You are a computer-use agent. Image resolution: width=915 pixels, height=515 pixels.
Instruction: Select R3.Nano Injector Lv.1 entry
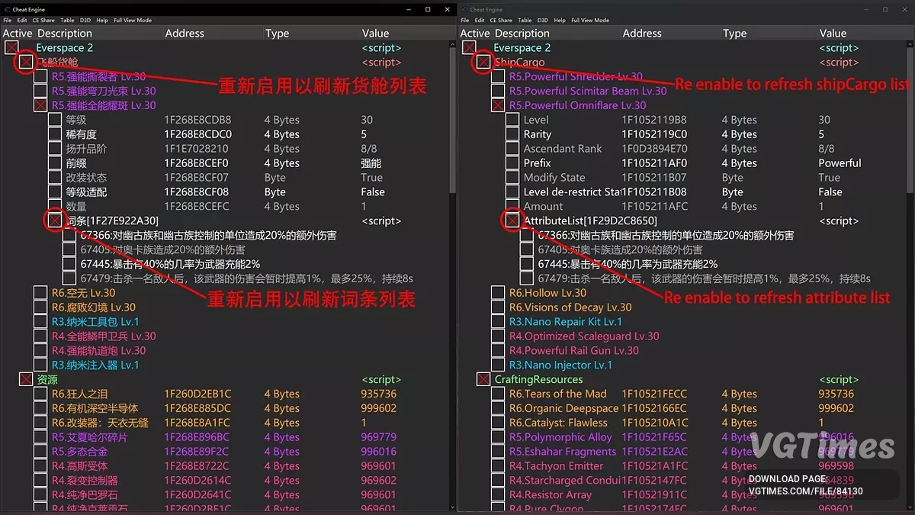click(560, 365)
